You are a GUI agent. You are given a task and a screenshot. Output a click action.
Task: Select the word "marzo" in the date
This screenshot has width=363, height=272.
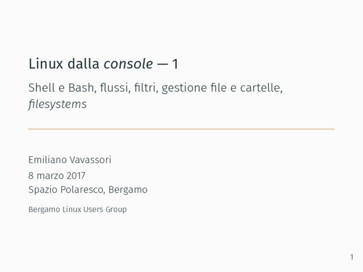pyautogui.click(x=50, y=175)
